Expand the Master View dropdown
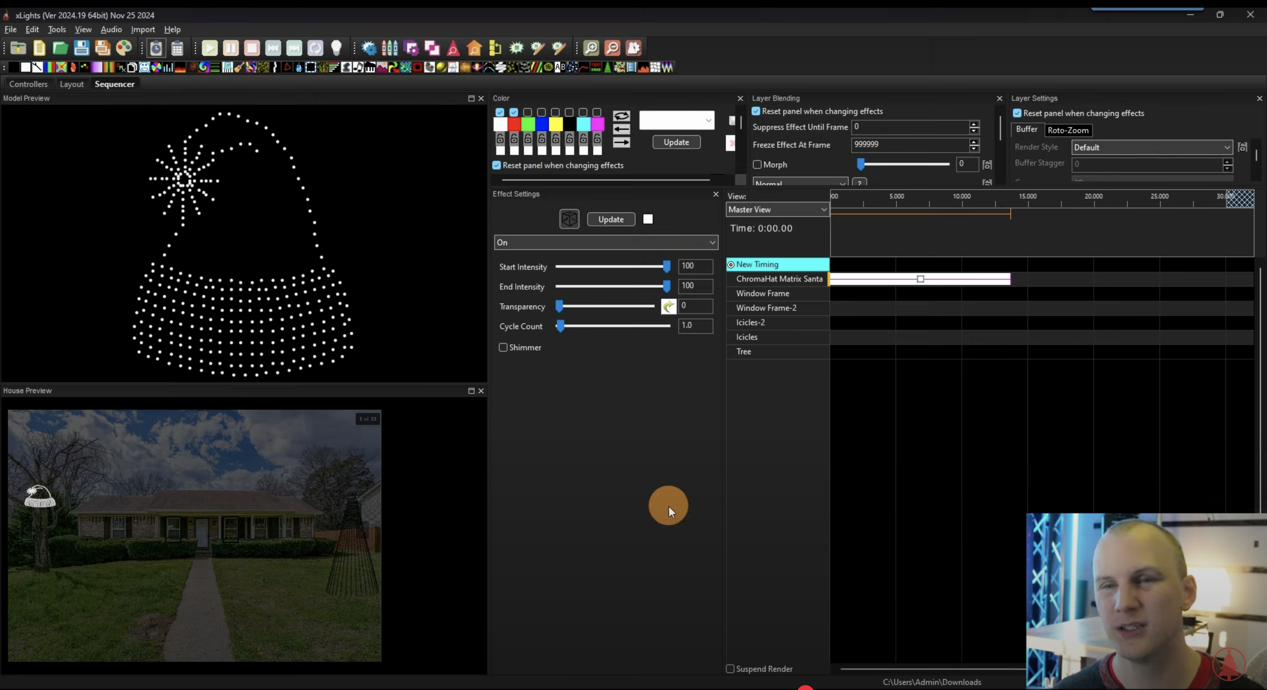Viewport: 1267px width, 690px height. click(x=777, y=209)
